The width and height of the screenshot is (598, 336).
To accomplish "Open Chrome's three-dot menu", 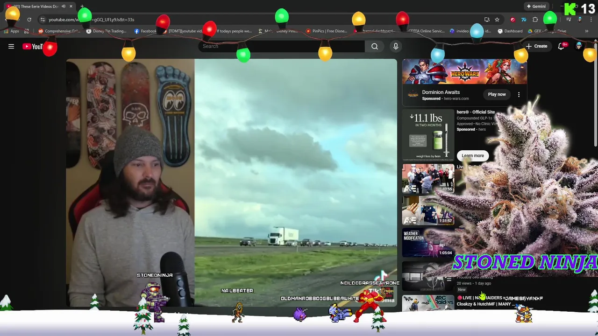I will point(590,20).
